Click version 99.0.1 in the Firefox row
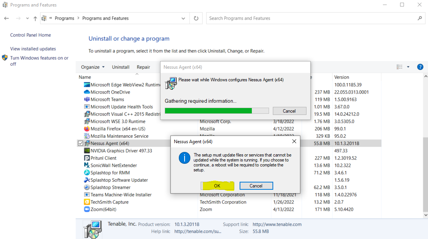Viewport: 428px width, 239px height. point(340,129)
